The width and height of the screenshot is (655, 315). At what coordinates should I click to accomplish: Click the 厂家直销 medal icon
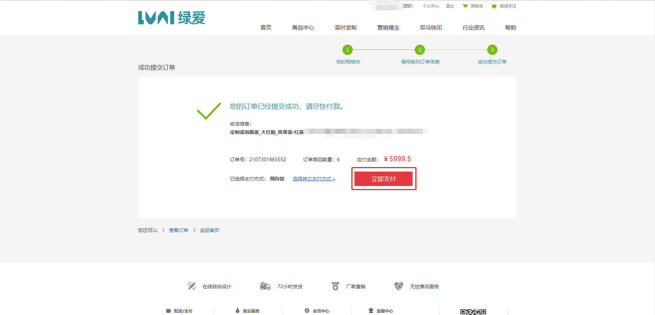(x=335, y=286)
